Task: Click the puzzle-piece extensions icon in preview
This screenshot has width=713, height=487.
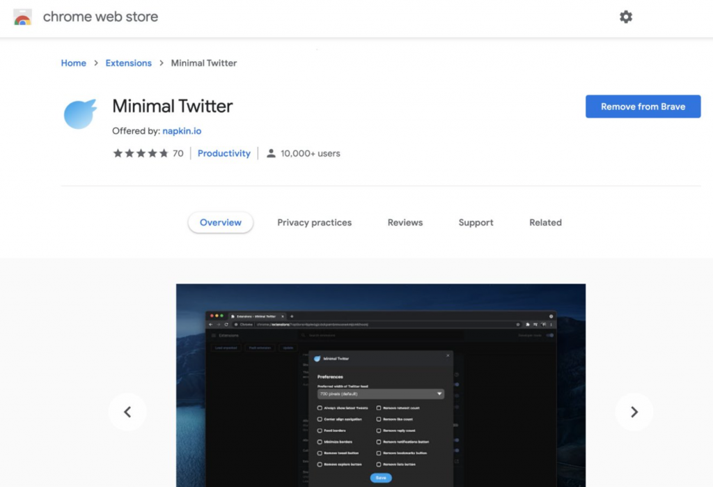Action: pyautogui.click(x=528, y=325)
